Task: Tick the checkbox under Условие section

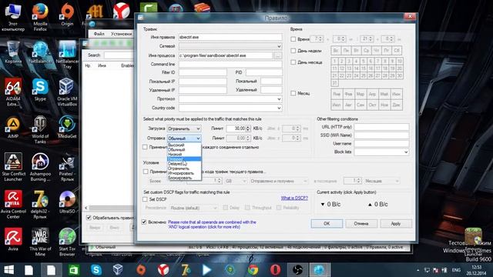Action: (146, 172)
